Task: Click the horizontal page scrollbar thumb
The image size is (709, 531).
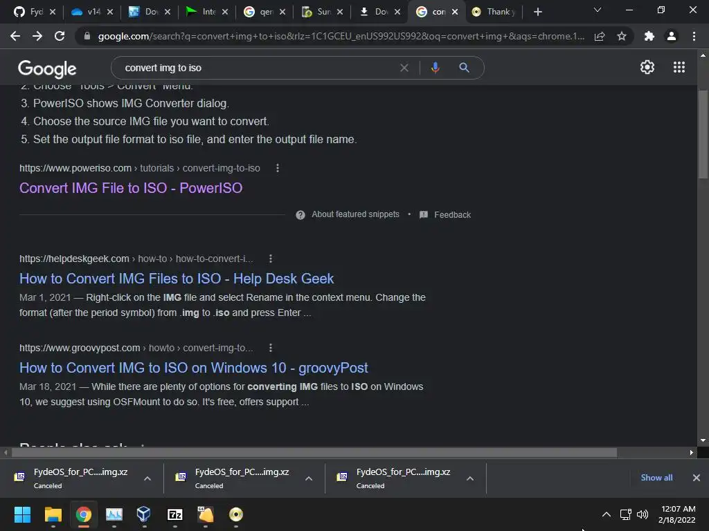Action: [x=314, y=452]
